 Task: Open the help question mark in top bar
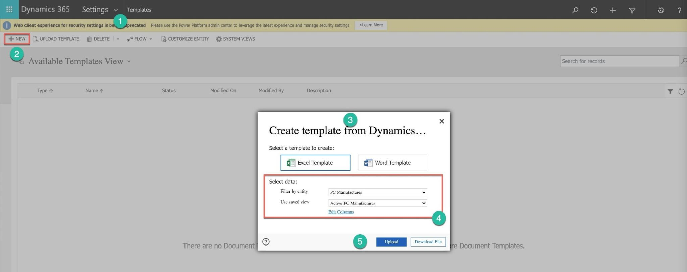[679, 10]
